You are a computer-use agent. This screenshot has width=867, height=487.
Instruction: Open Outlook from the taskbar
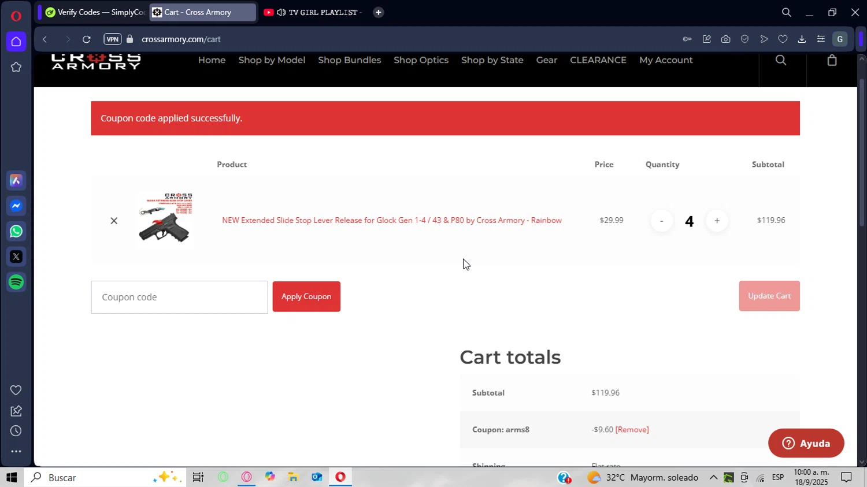[x=317, y=477]
